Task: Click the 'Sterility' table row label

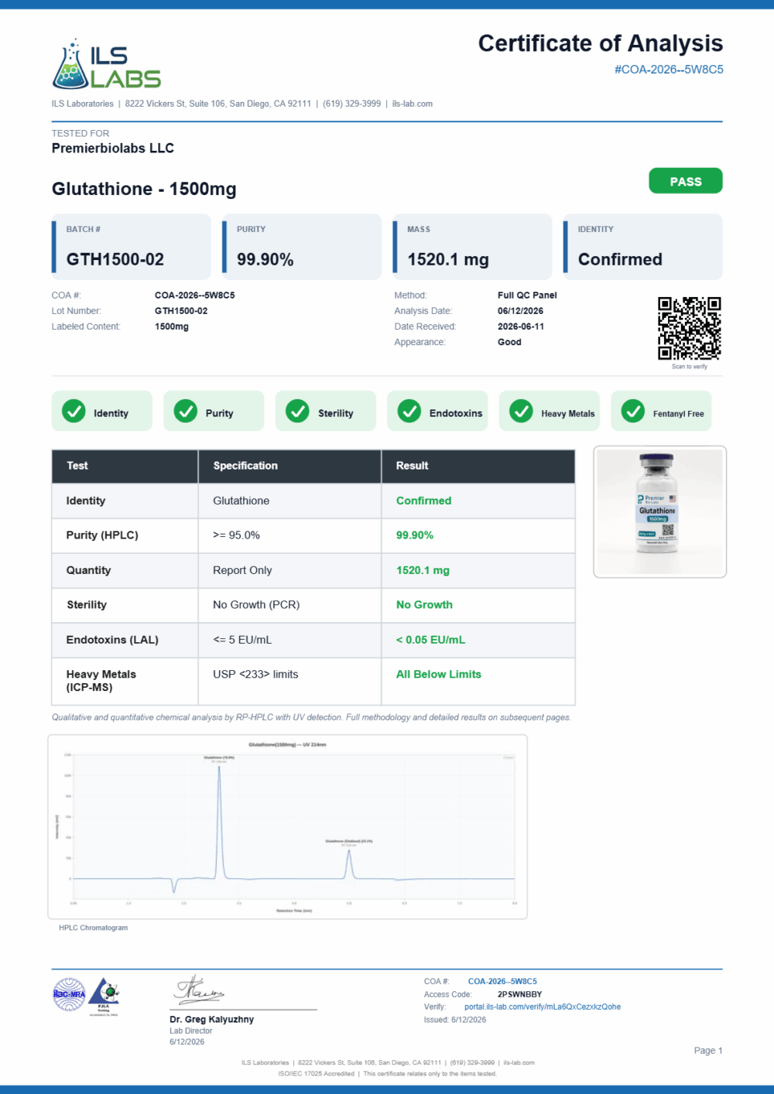Action: (x=87, y=605)
